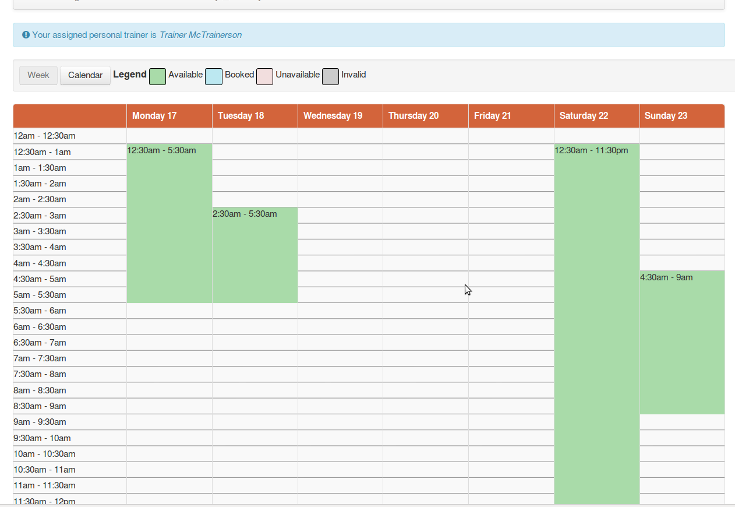Click the Friday 21 column header
This screenshot has height=507, width=735.
coord(492,116)
